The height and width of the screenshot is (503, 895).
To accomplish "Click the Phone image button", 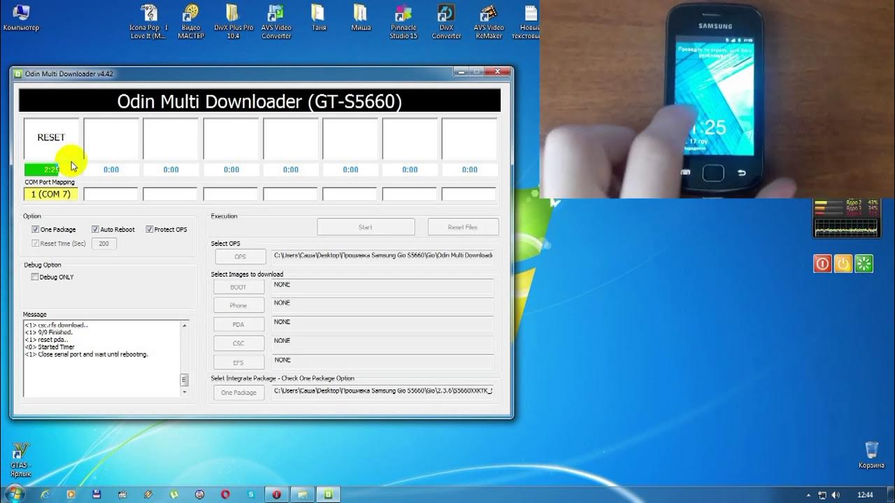I will (x=238, y=305).
